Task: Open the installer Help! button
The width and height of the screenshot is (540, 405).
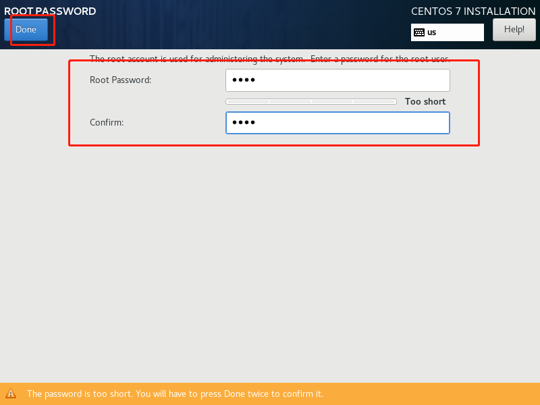Action: (514, 30)
